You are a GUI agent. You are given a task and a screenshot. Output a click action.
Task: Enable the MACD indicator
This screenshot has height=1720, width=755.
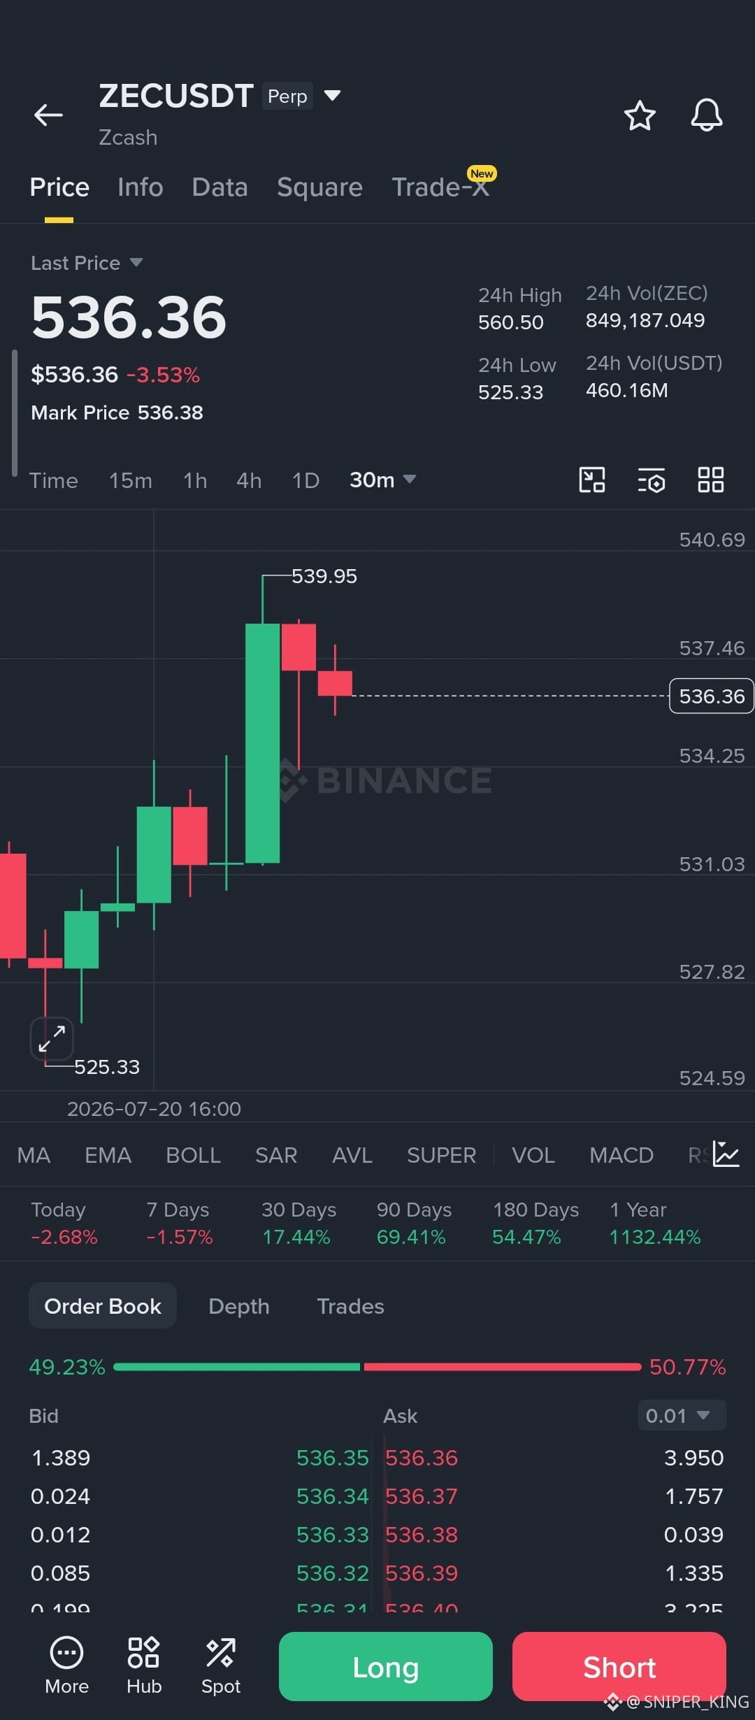621,1155
